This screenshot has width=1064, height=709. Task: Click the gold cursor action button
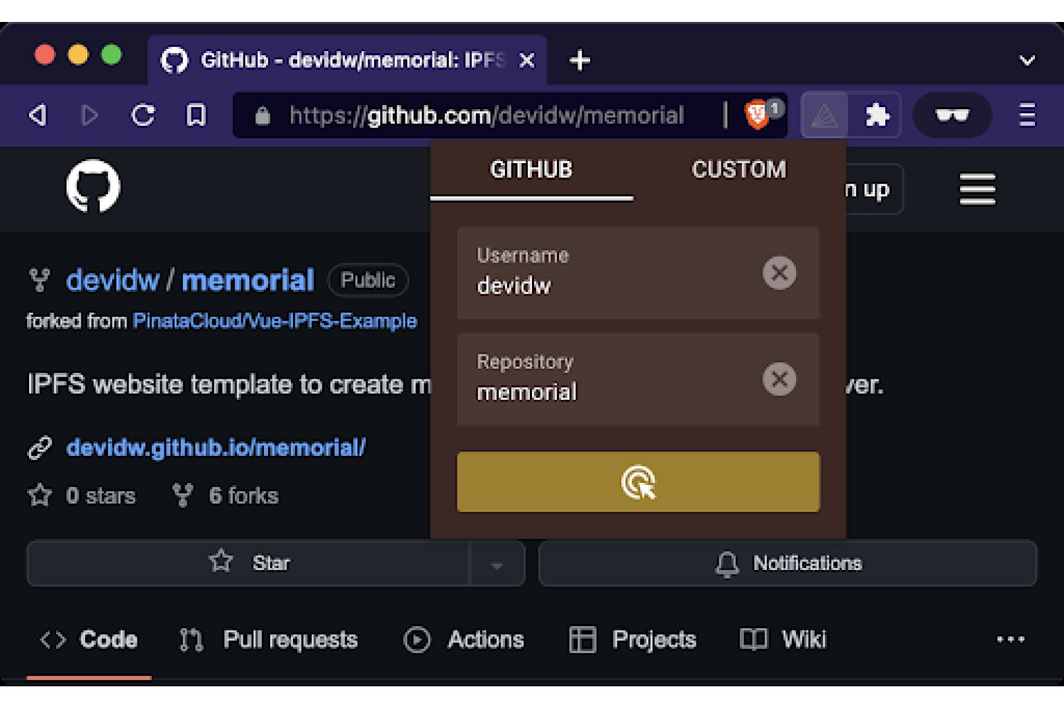[638, 482]
